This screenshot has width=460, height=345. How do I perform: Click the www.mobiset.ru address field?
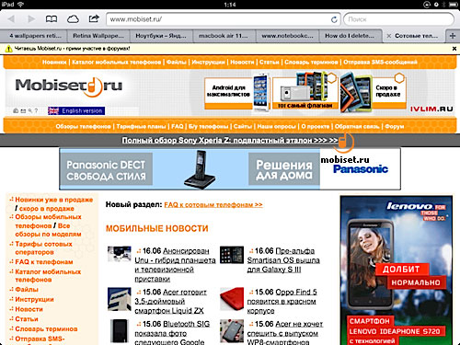tap(220, 19)
